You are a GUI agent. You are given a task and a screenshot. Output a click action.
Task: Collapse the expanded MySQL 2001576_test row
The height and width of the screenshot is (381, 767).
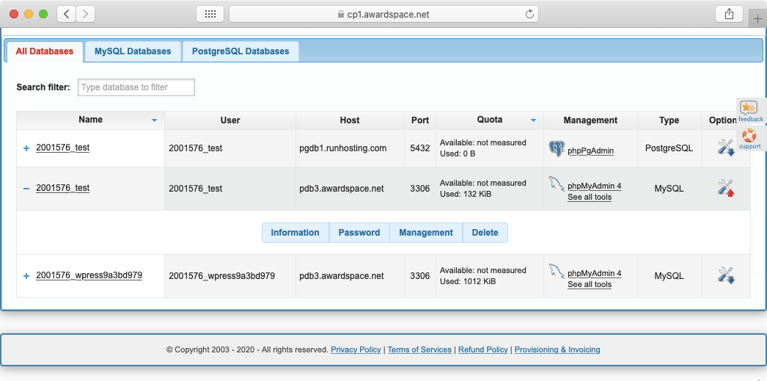26,189
